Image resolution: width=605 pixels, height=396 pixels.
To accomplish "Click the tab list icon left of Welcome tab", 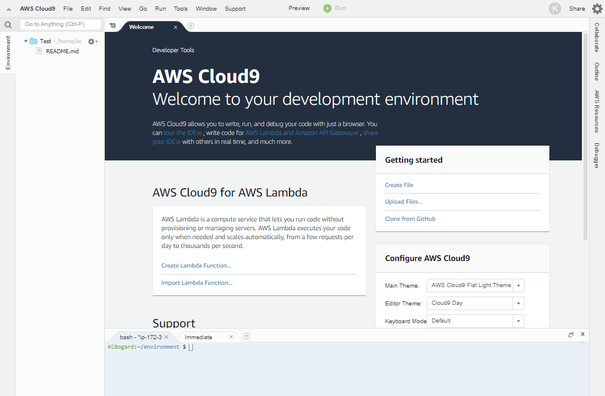I will coord(112,25).
